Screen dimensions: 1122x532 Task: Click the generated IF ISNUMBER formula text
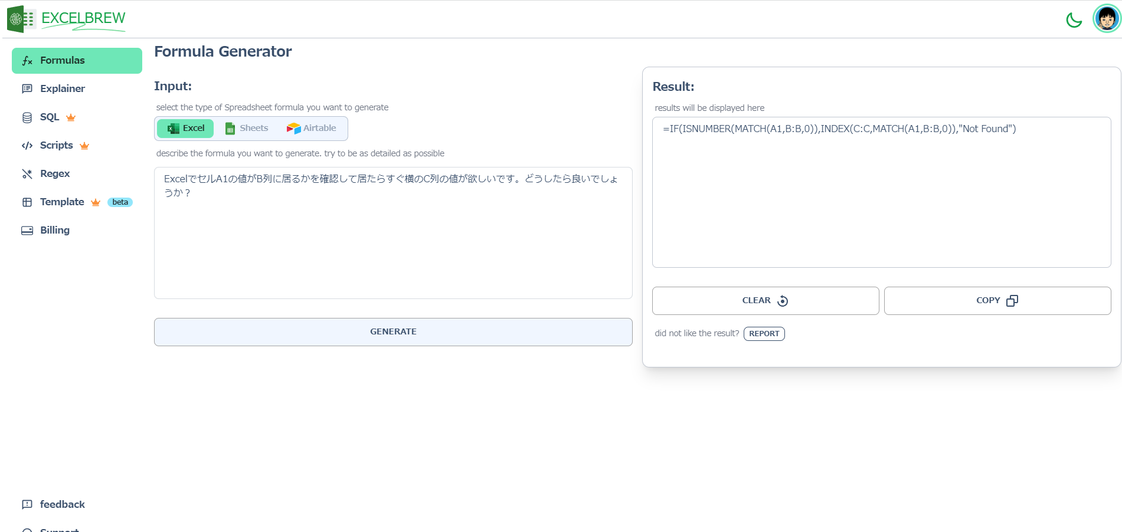click(x=839, y=129)
